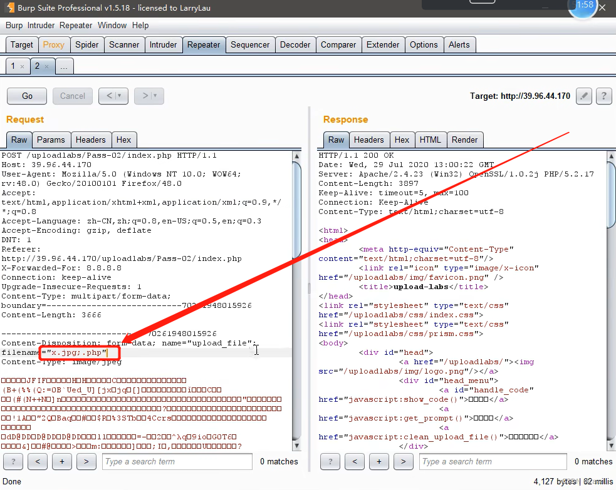Select the response Headers tab
Screen dimensions: 616x490
pos(369,140)
